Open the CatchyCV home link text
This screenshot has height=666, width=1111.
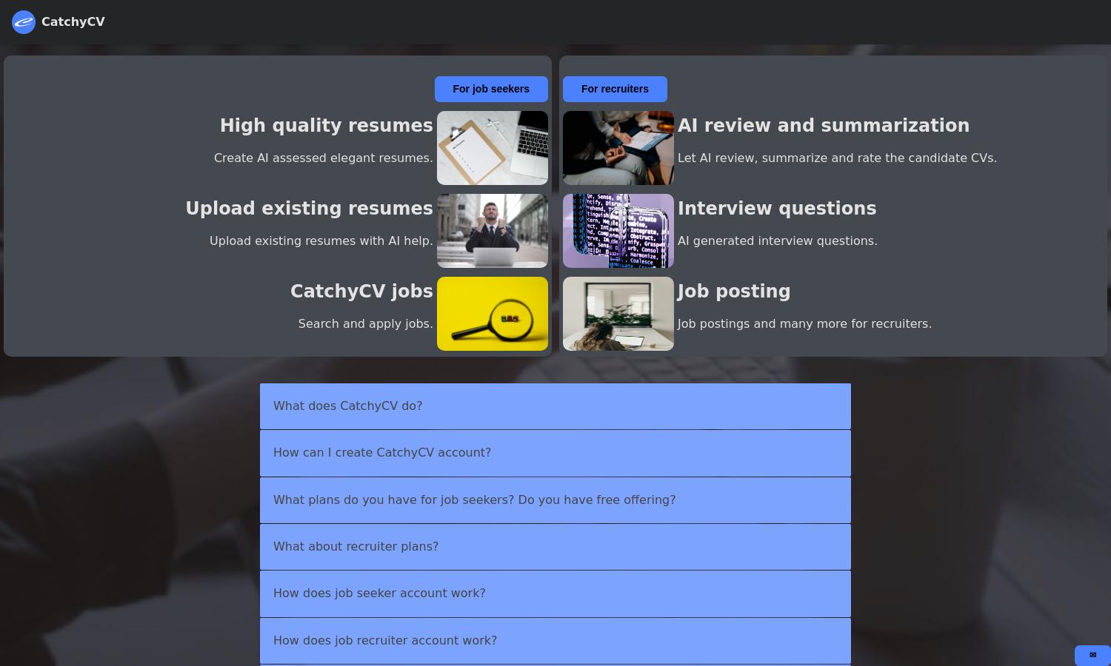click(73, 22)
